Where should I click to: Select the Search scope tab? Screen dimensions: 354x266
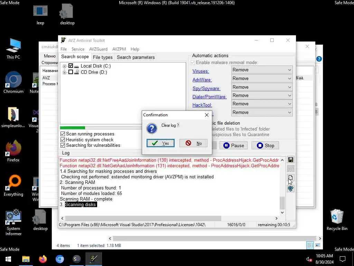pyautogui.click(x=75, y=57)
